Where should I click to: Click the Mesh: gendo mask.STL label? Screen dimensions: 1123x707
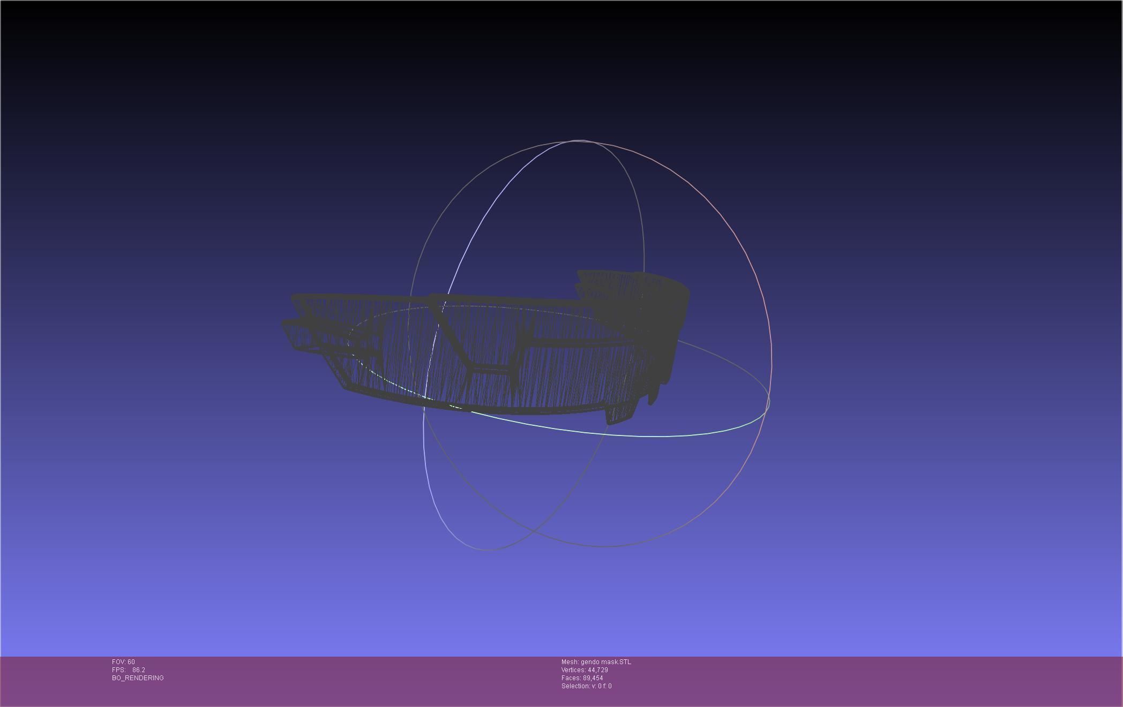pyautogui.click(x=596, y=662)
